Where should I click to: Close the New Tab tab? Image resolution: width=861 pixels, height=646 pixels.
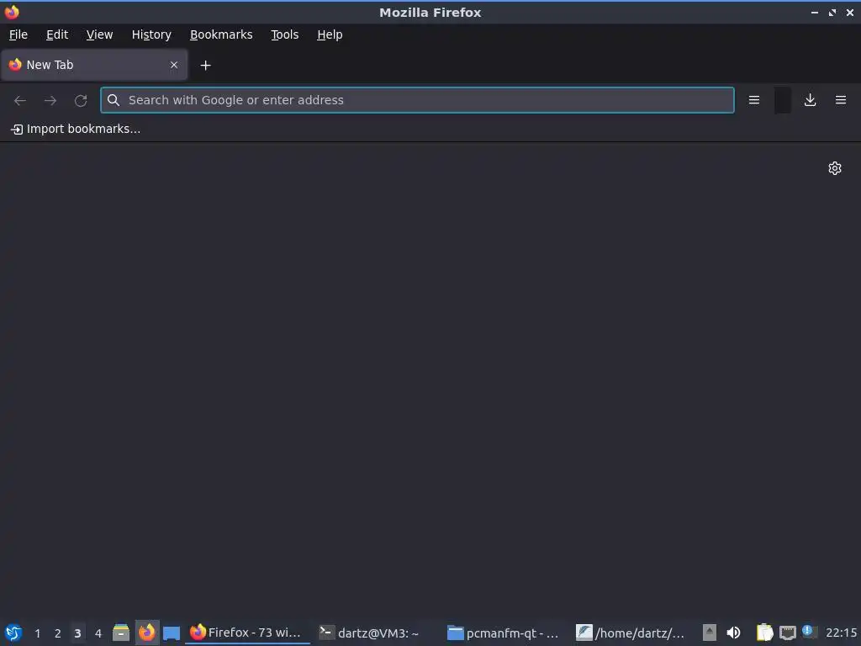coord(174,65)
